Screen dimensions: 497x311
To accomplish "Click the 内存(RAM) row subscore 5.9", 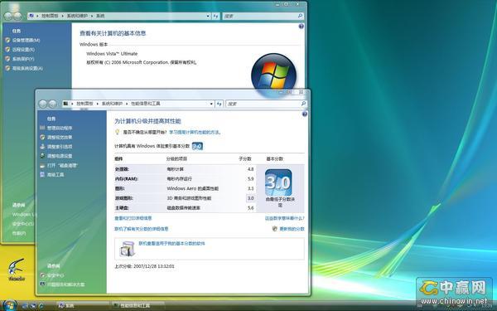I will tap(250, 178).
